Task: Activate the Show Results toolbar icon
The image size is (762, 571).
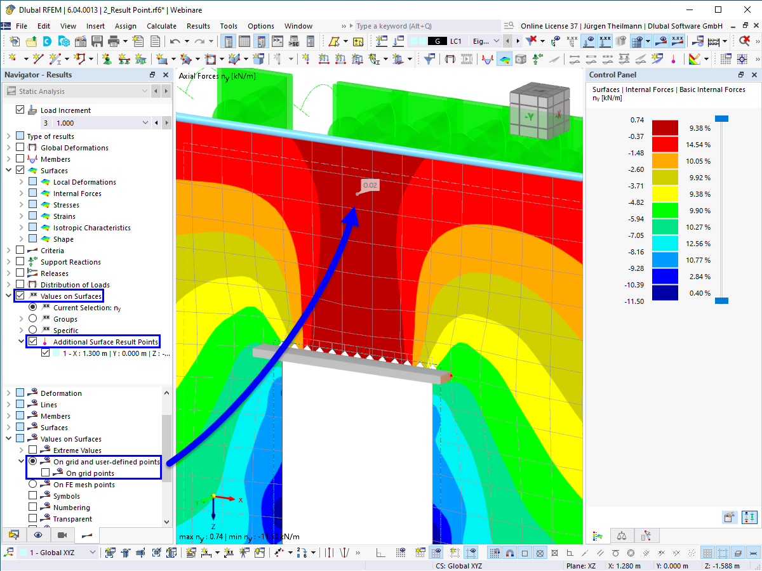Action: click(x=661, y=40)
